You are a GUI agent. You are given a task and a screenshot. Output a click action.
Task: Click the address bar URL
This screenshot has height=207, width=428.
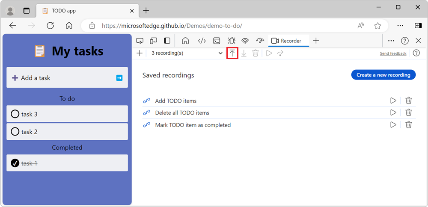click(x=172, y=26)
